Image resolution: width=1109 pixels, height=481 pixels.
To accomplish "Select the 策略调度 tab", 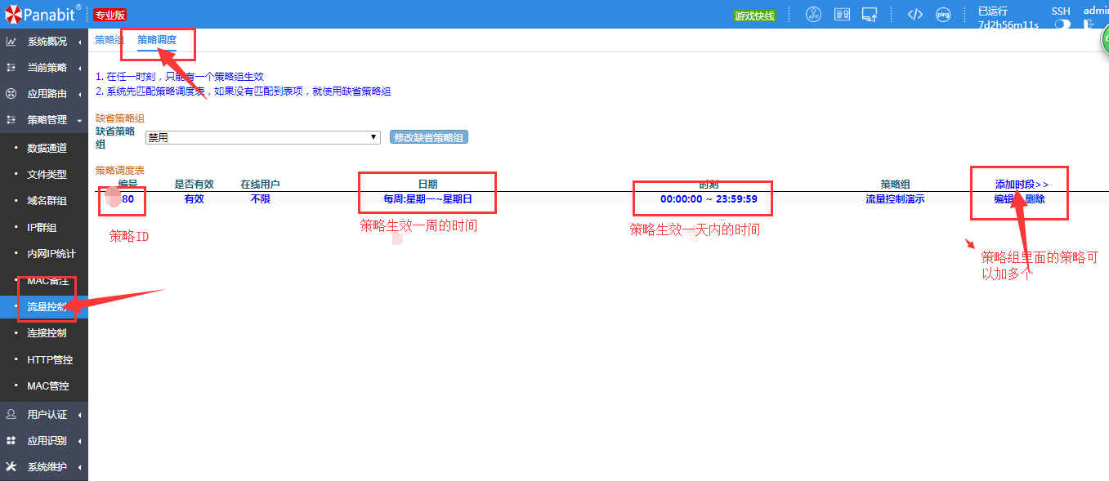I will coord(156,40).
